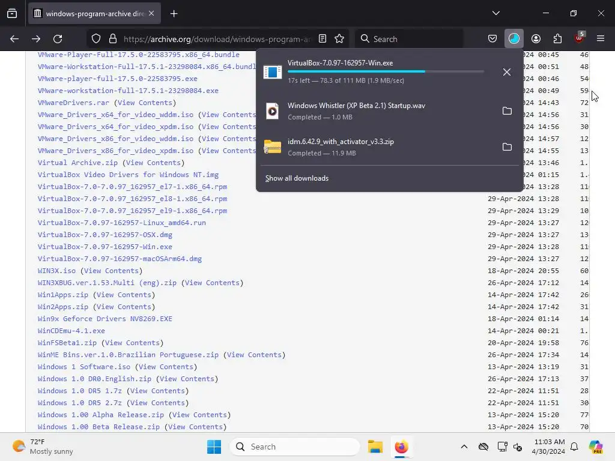This screenshot has height=461, width=615.
Task: Switch to Firefox in taskbar
Action: point(401,447)
